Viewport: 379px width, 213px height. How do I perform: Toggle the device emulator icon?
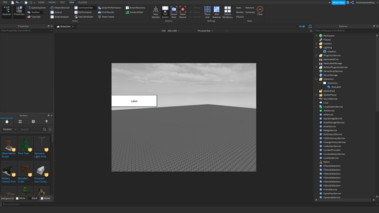(x=310, y=26)
